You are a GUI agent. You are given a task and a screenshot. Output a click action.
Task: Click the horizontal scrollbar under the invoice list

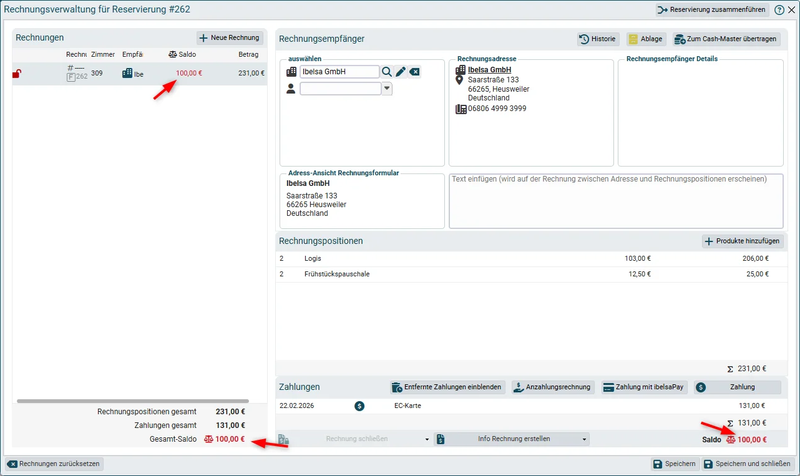point(133,401)
